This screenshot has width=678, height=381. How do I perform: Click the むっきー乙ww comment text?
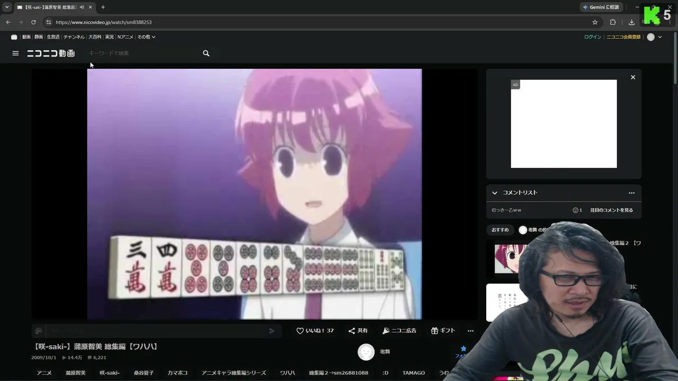[506, 210]
